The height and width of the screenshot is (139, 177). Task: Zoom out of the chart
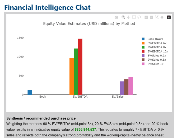click(x=151, y=17)
